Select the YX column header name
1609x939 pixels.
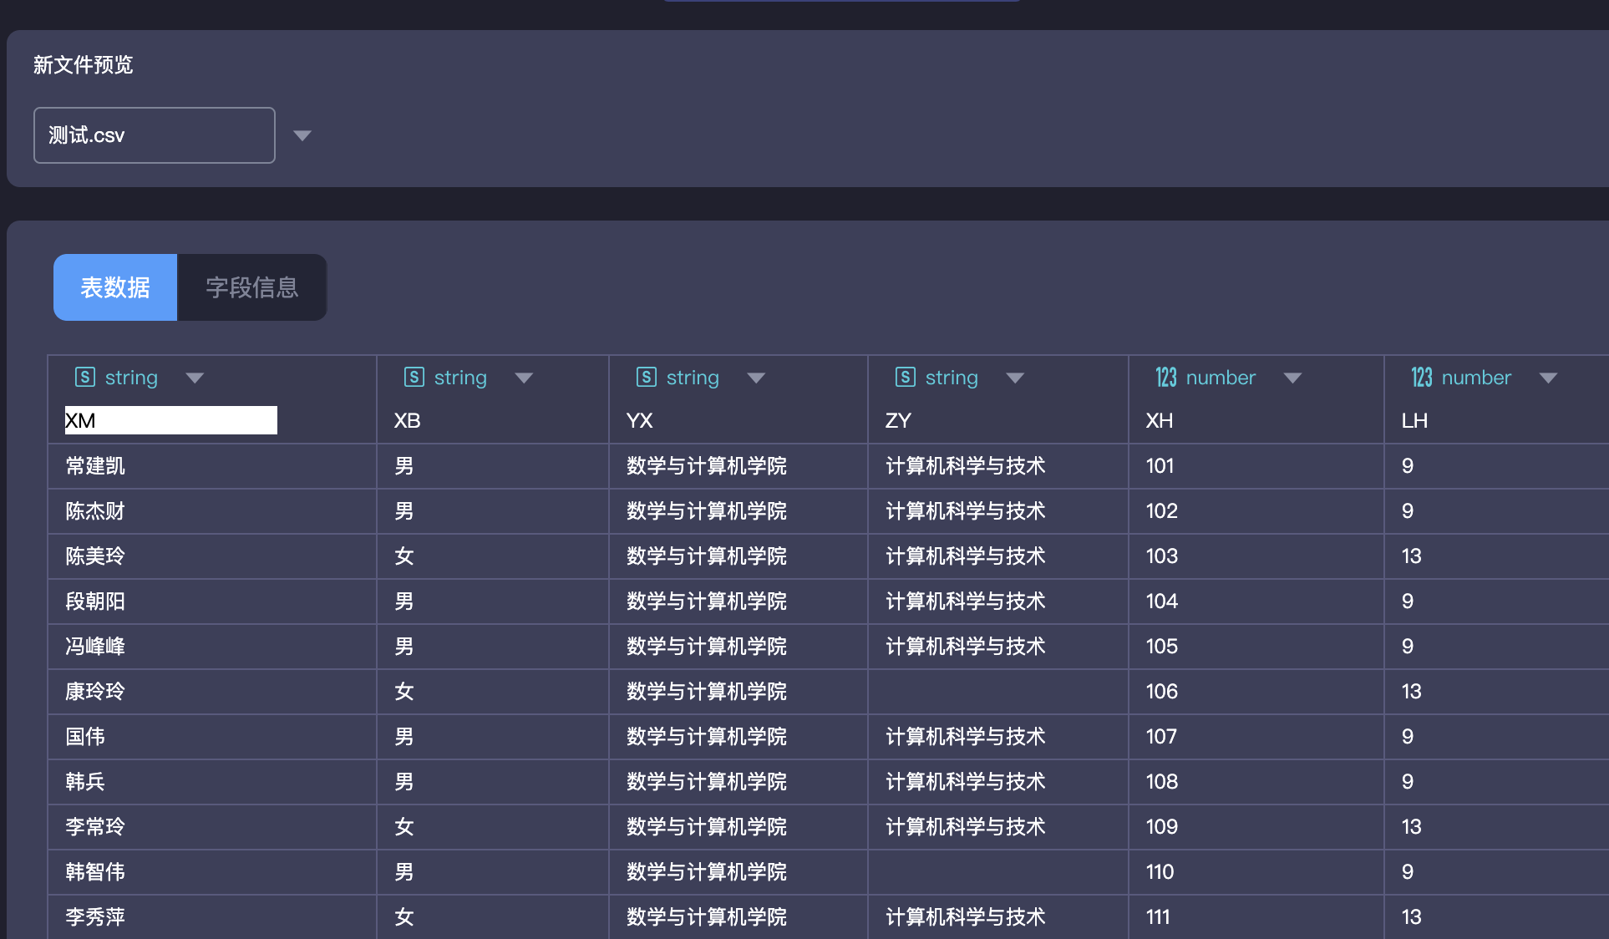point(639,420)
